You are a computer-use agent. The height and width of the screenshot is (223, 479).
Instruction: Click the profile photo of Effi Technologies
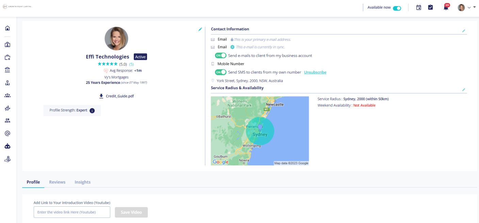(116, 39)
